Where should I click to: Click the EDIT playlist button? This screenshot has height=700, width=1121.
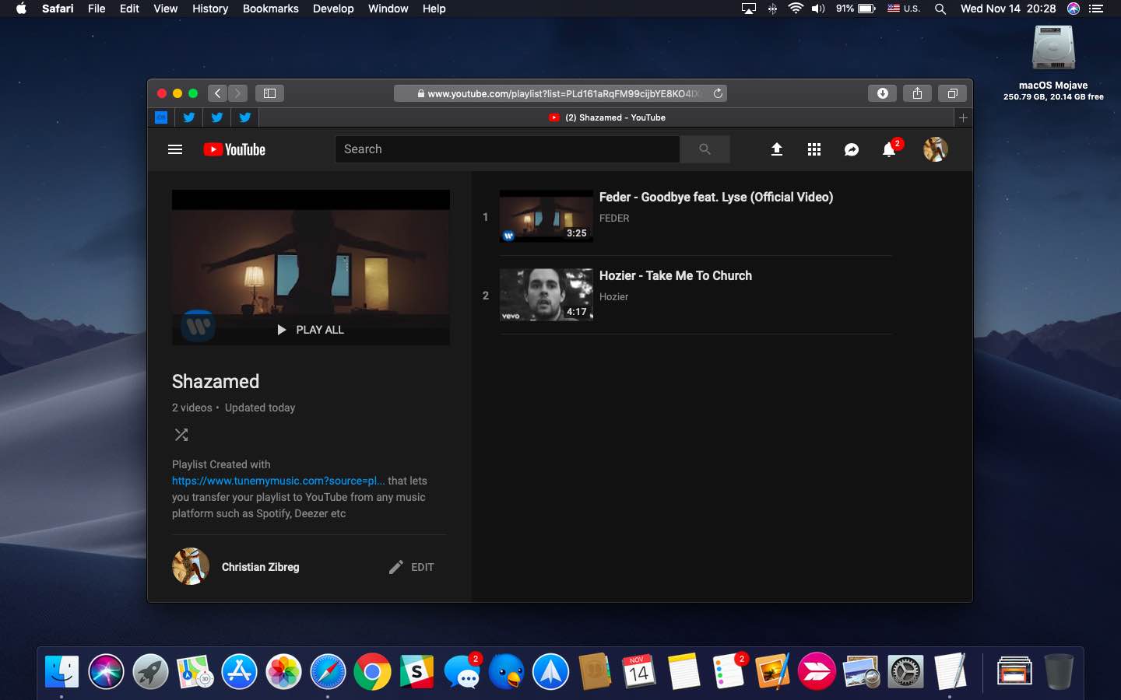pyautogui.click(x=412, y=567)
